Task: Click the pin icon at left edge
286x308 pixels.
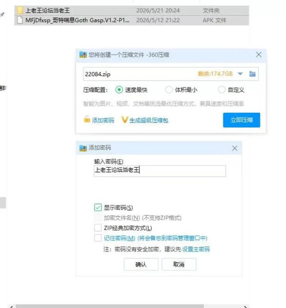Action: [x=2, y=14]
